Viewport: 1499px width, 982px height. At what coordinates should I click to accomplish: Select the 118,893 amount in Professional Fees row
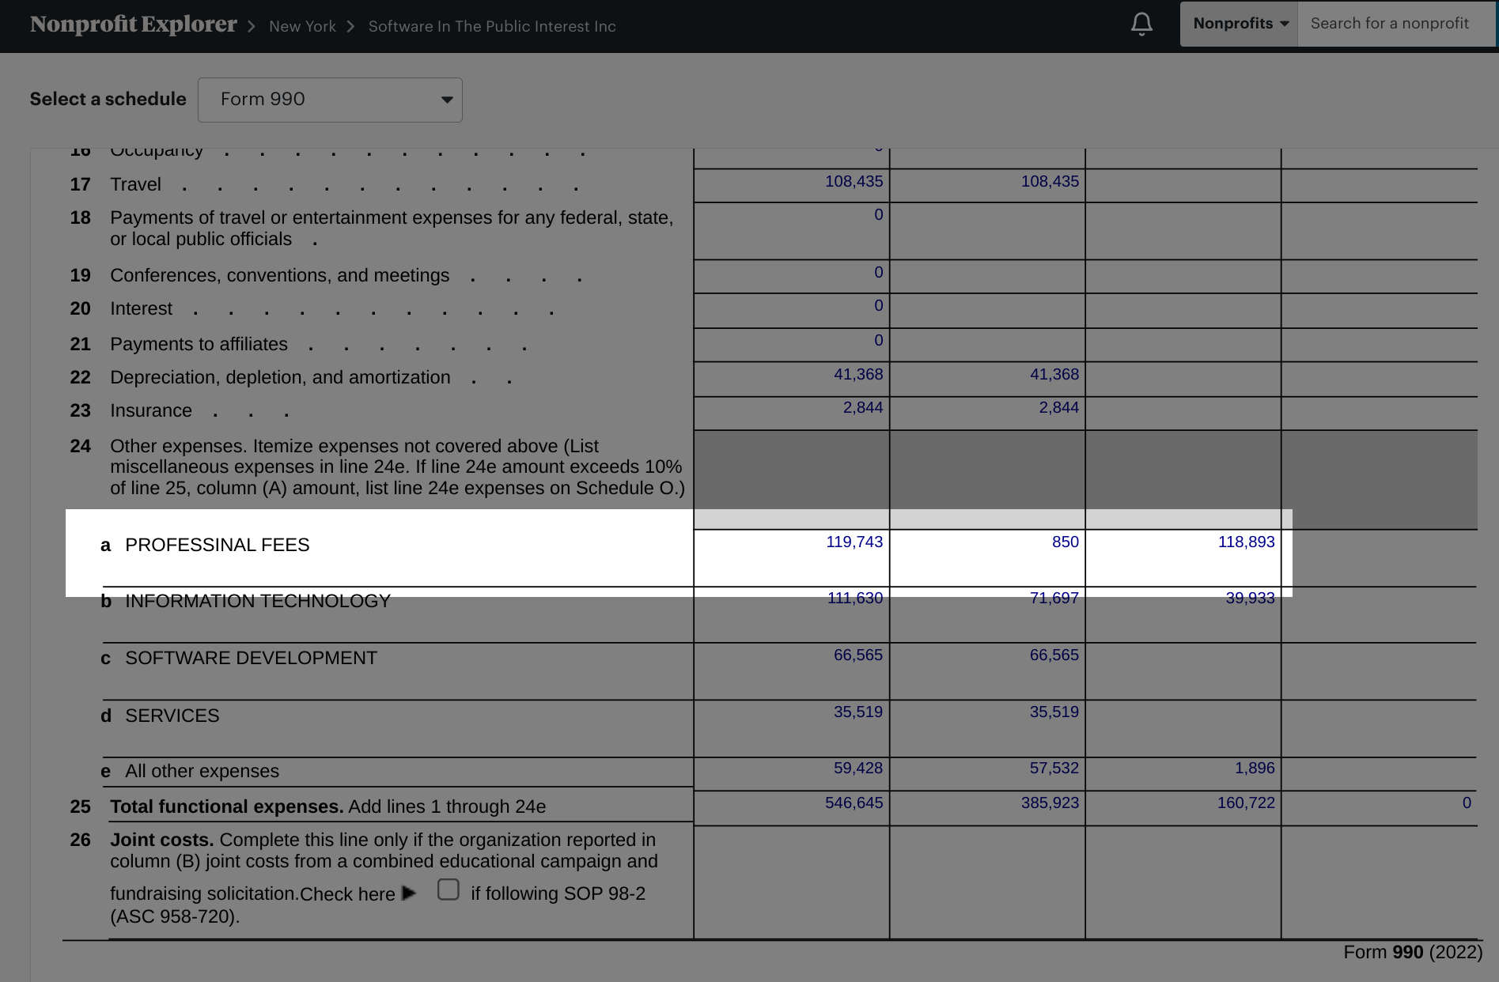click(1246, 542)
